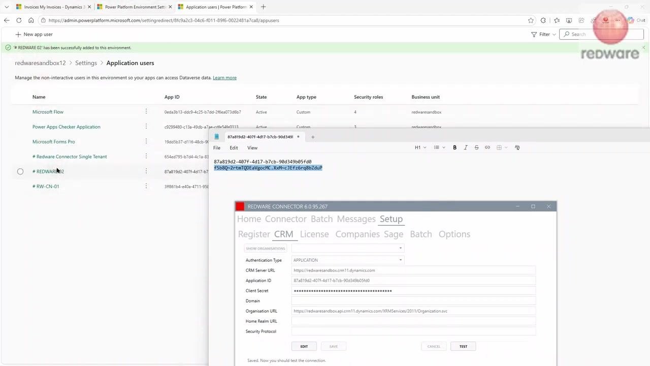Add a new Notepad tab
Screen dimensions: 650x366
(313, 137)
